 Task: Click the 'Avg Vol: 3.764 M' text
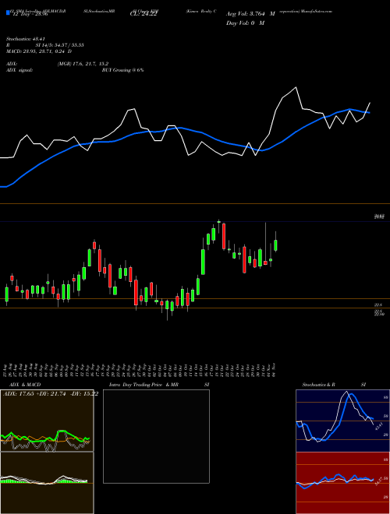[x=250, y=14]
